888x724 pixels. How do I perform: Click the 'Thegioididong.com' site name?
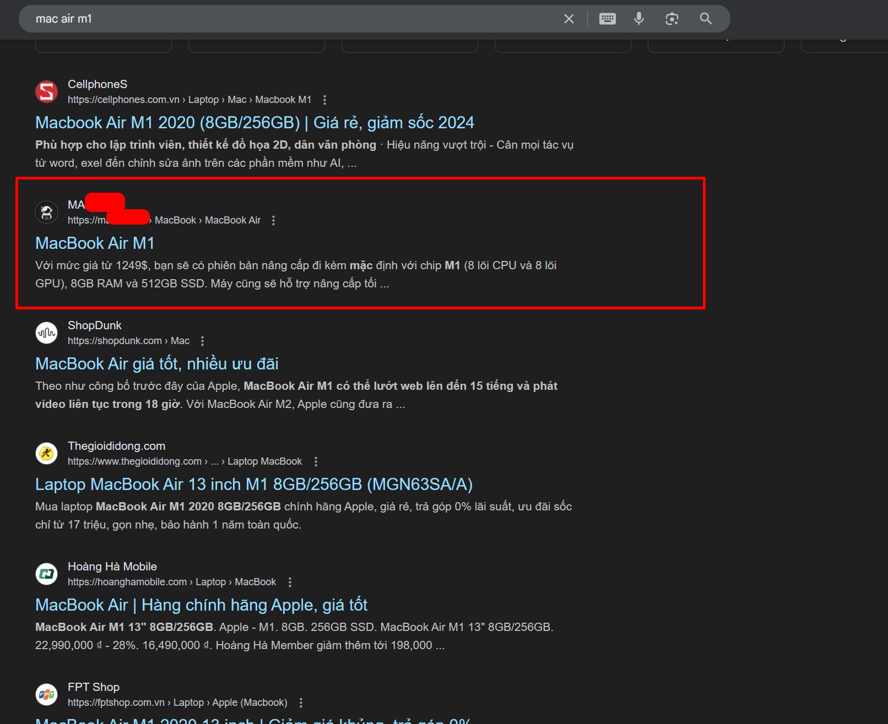[116, 446]
